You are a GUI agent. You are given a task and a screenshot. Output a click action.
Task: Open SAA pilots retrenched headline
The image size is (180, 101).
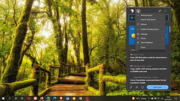tap(148, 59)
